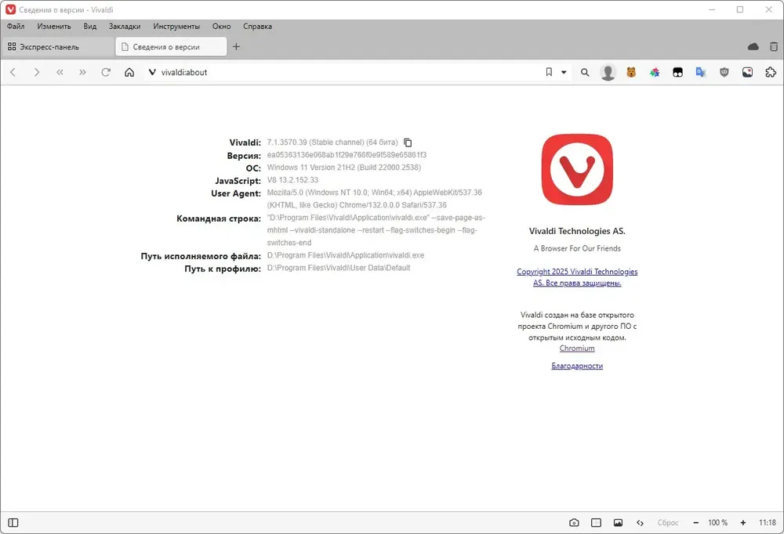Click the black mask extension icon
The height and width of the screenshot is (534, 784).
[677, 73]
